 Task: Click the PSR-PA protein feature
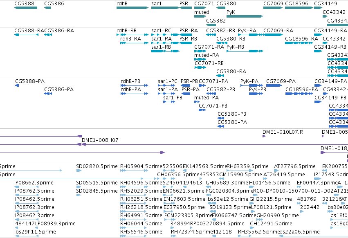point(186,94)
